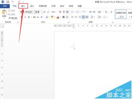The width and height of the screenshot is (132, 99).
Task: Click the Multilevel List icon
Action: (84, 12)
